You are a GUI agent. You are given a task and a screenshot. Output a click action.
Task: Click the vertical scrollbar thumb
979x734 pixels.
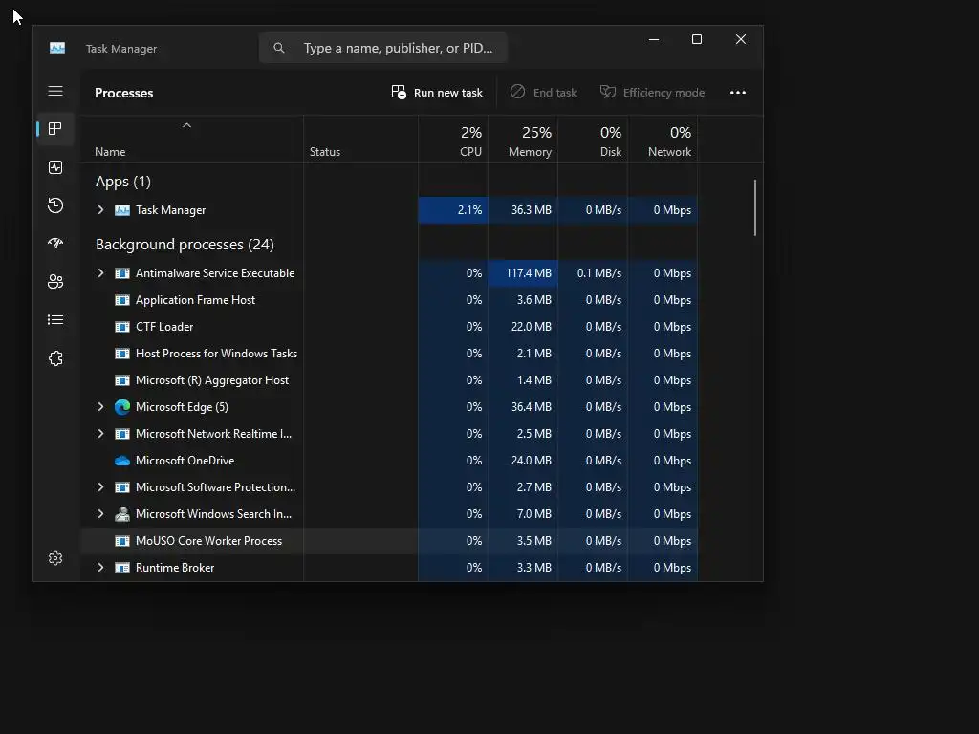coord(755,207)
